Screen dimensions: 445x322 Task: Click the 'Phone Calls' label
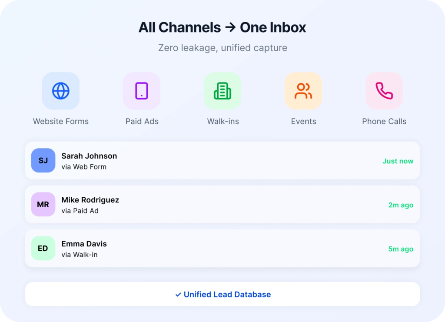click(384, 121)
